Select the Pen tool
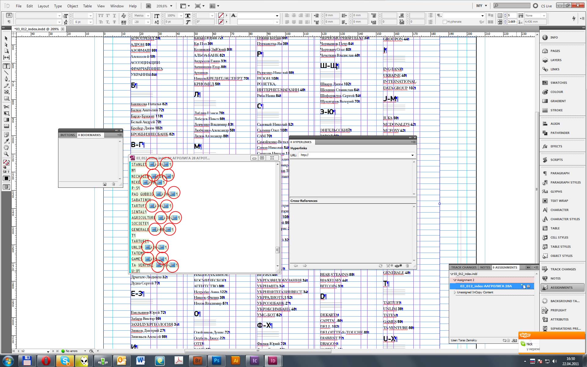This screenshot has width=587, height=367. pyautogui.click(x=6, y=79)
